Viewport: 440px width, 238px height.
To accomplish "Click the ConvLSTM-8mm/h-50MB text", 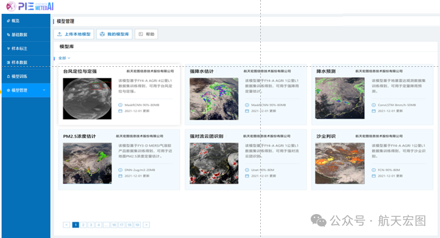I will click(397, 105).
